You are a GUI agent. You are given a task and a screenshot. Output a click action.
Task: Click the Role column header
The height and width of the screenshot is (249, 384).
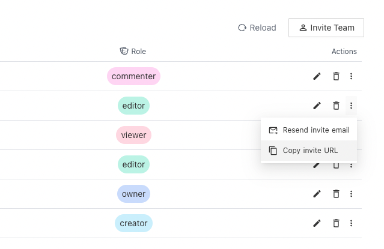(x=133, y=52)
